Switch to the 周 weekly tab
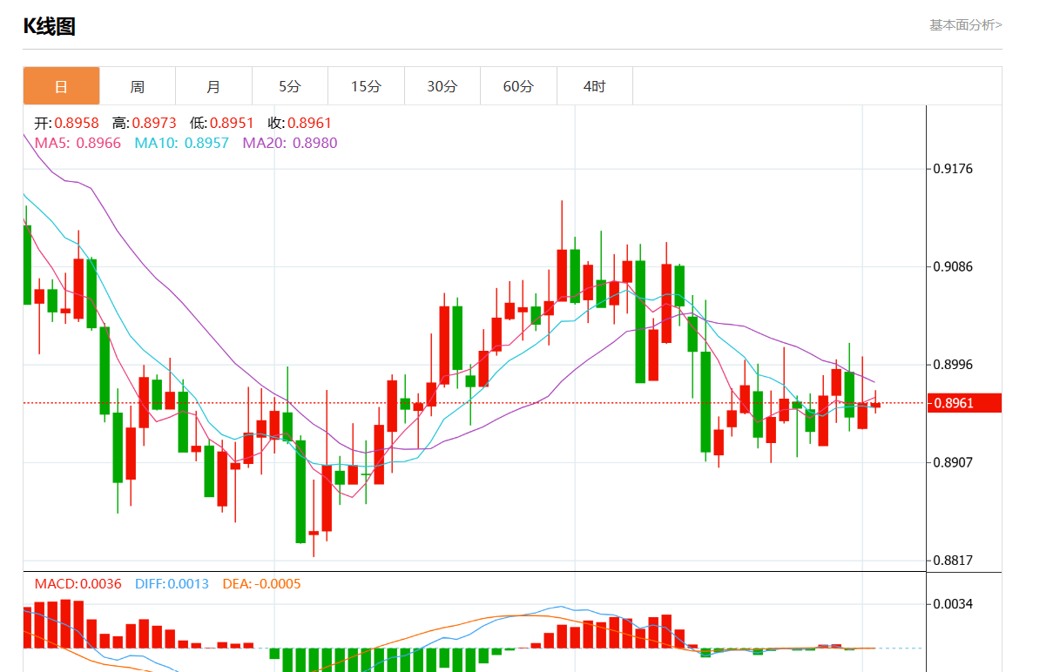The width and height of the screenshot is (1060, 672). [138, 86]
